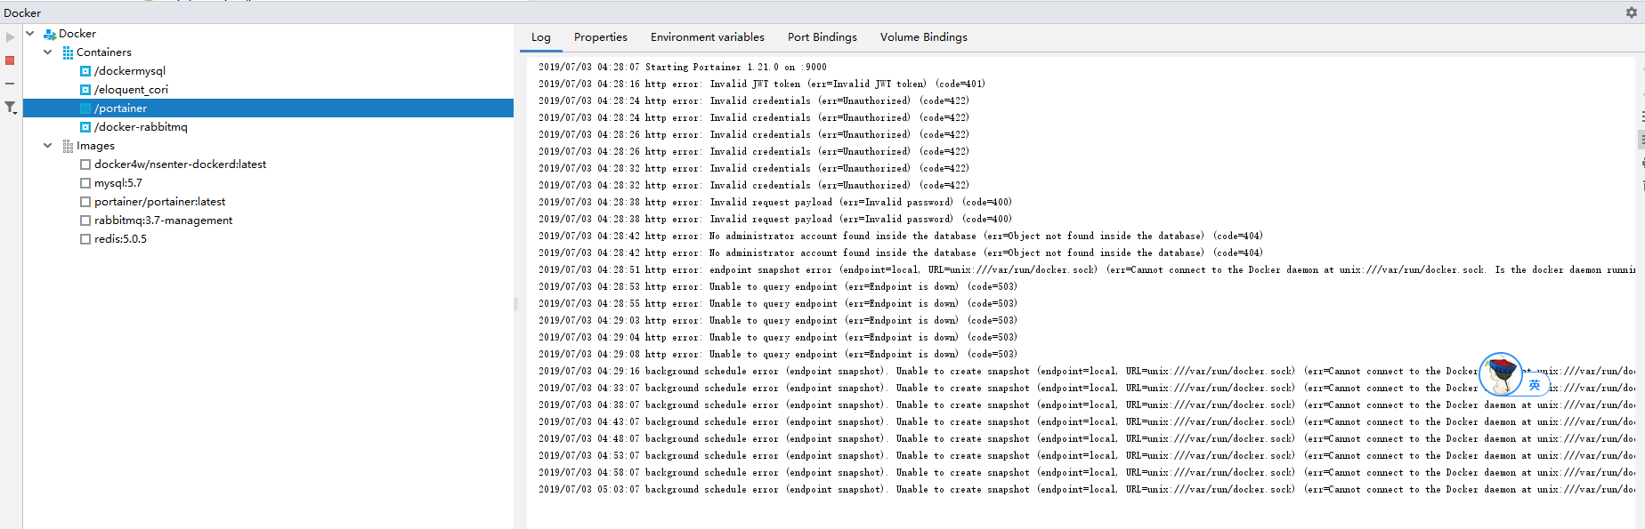The width and height of the screenshot is (1645, 529).
Task: Collapse the Containers node
Action: [48, 52]
